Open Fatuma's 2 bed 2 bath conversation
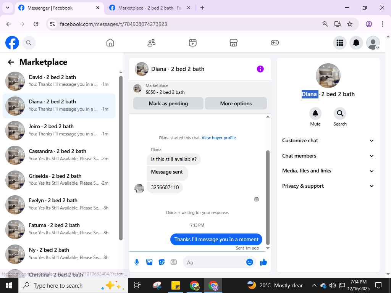Image resolution: width=391 pixels, height=293 pixels. tap(59, 229)
